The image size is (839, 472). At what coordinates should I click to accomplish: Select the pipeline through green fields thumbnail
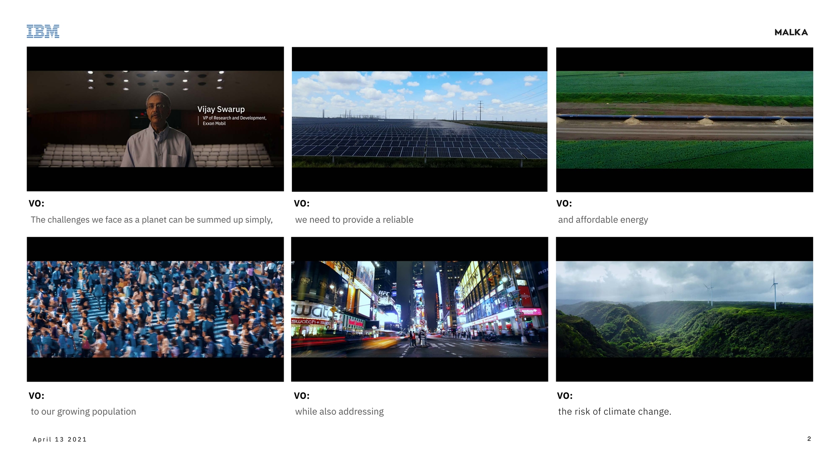point(684,119)
